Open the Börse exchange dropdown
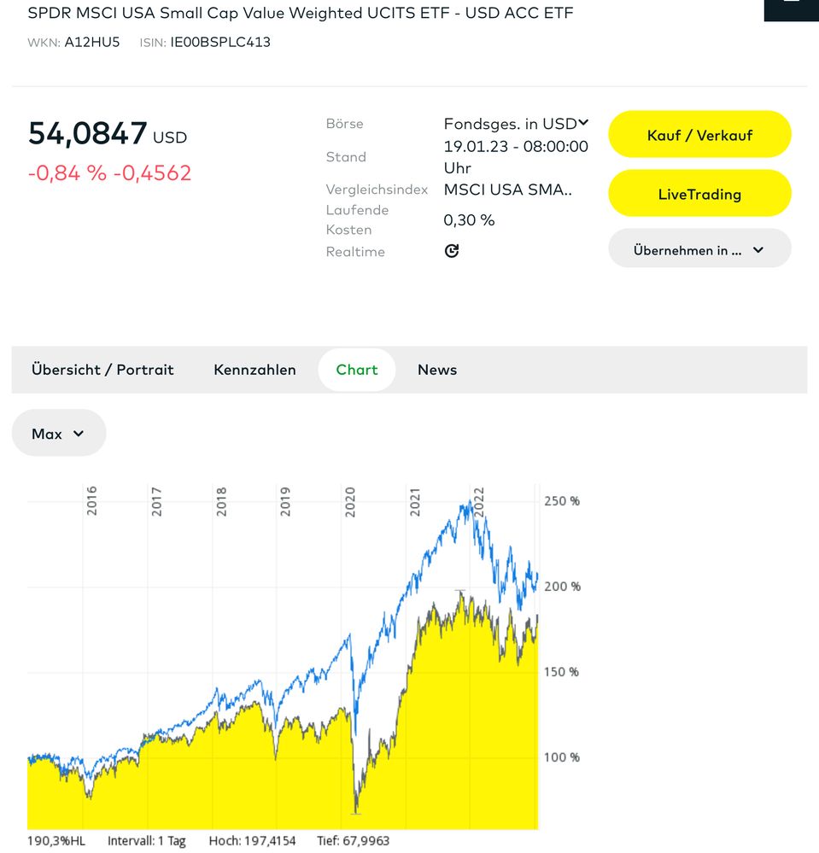Image resolution: width=819 pixels, height=853 pixels. pos(515,124)
